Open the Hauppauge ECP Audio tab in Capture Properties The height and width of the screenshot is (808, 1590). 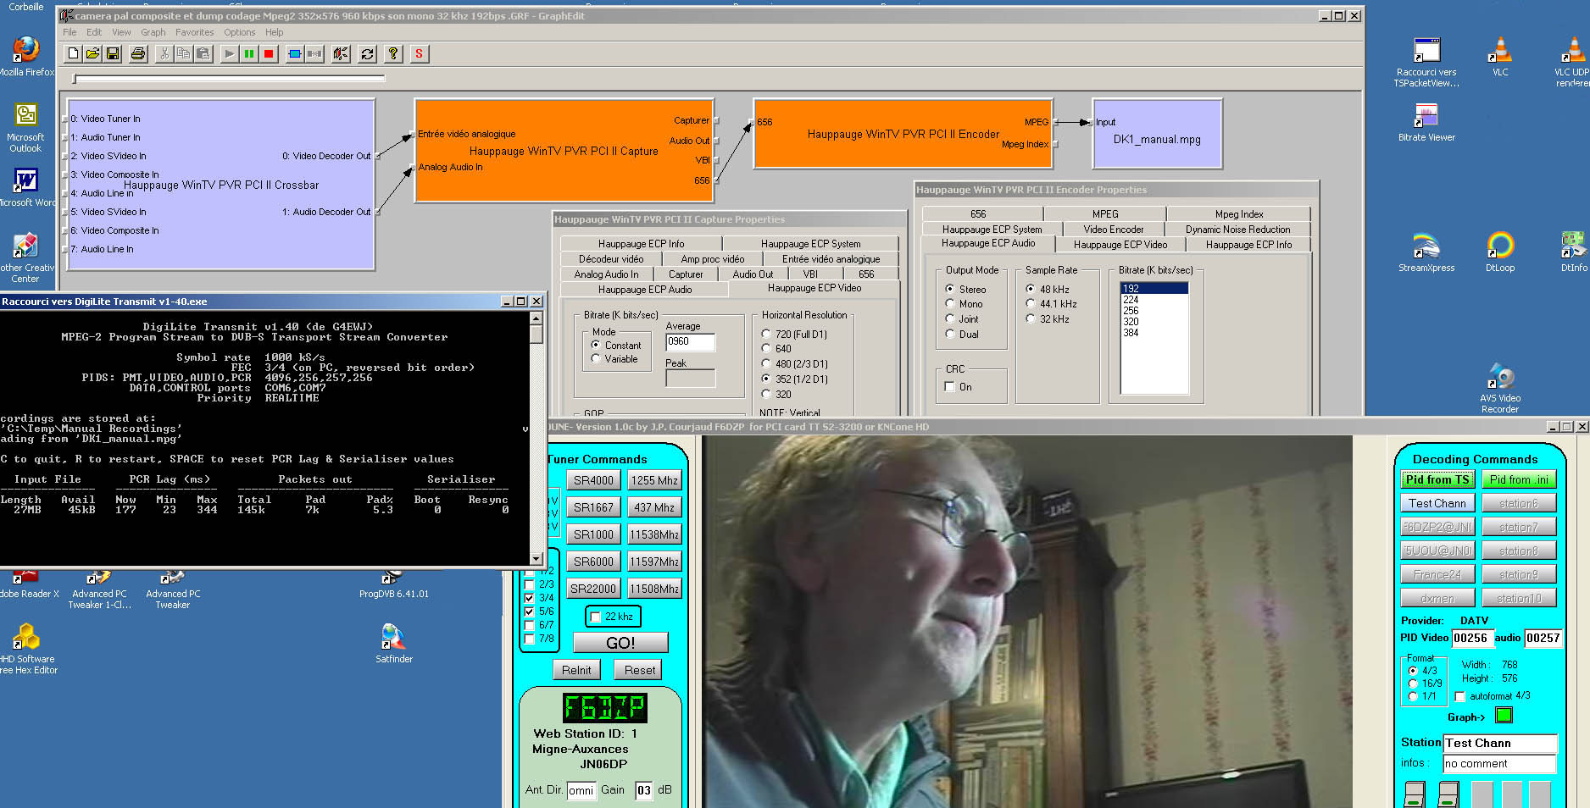pyautogui.click(x=645, y=290)
